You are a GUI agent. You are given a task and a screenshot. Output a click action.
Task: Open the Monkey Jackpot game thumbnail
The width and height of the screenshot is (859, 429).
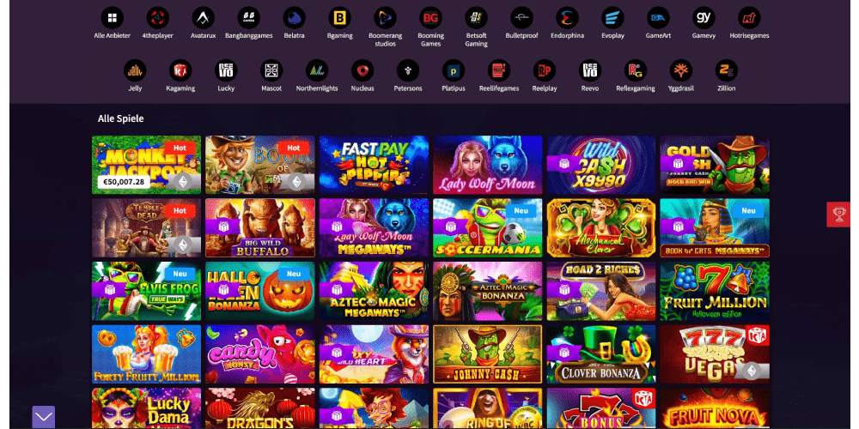pyautogui.click(x=146, y=165)
